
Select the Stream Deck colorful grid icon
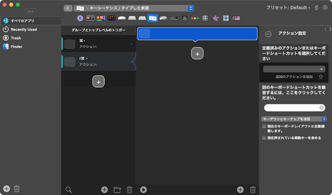[x=112, y=18]
